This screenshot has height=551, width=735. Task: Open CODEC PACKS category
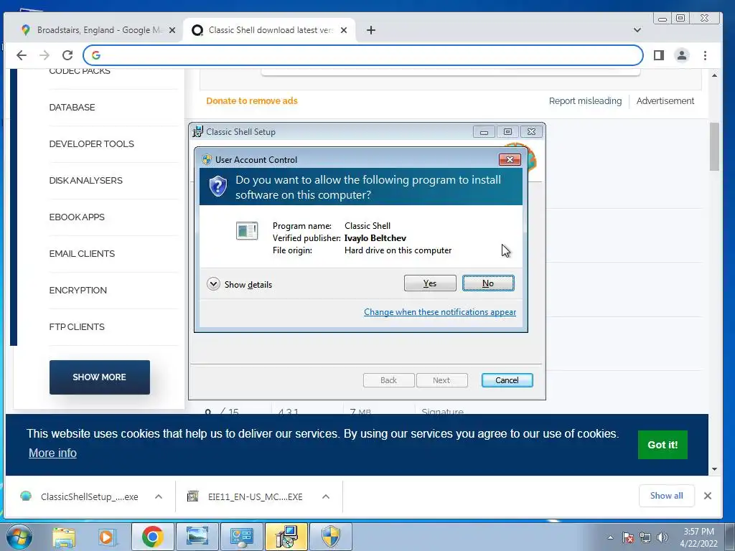[80, 71]
